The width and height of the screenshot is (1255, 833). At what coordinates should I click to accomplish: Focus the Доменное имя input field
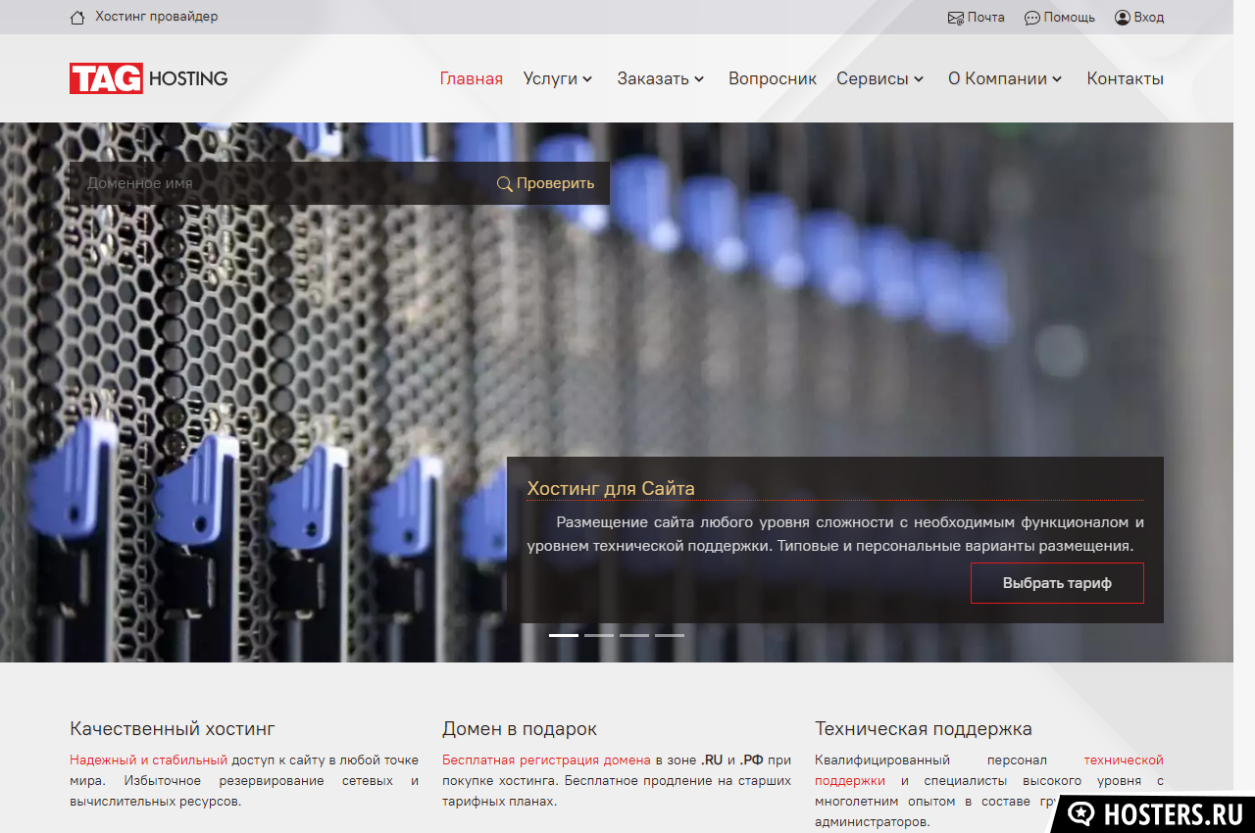(279, 183)
